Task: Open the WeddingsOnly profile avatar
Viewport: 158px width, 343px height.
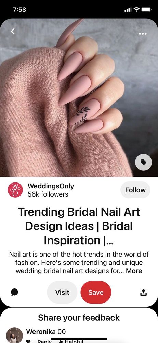Action: [x=15, y=190]
